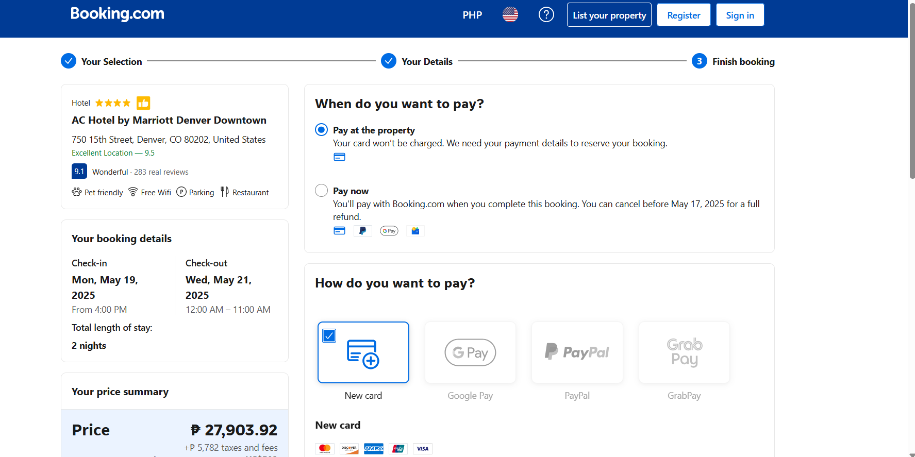The width and height of the screenshot is (915, 457).
Task: Click the American Express logo
Action: [x=374, y=449]
